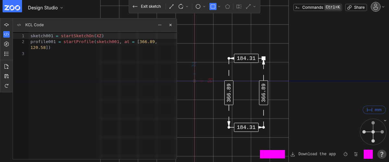Select the Line tool in sketch toolbar
The image size is (389, 162).
pos(171,6)
